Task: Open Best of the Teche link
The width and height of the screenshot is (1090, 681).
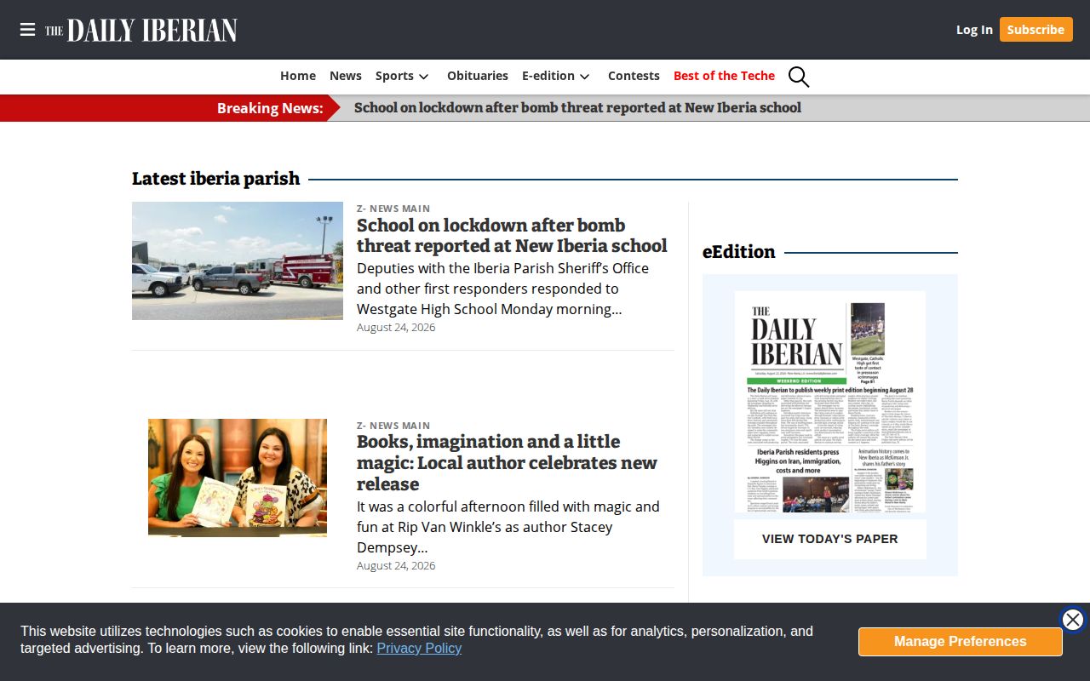Action: click(724, 76)
